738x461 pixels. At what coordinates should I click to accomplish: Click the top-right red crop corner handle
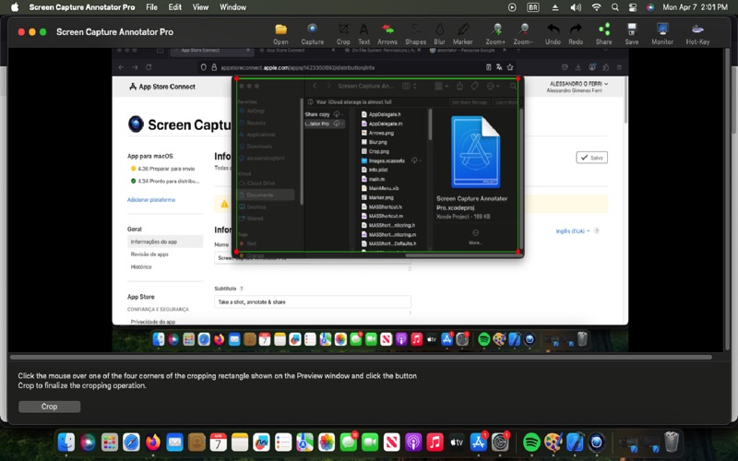click(x=518, y=79)
